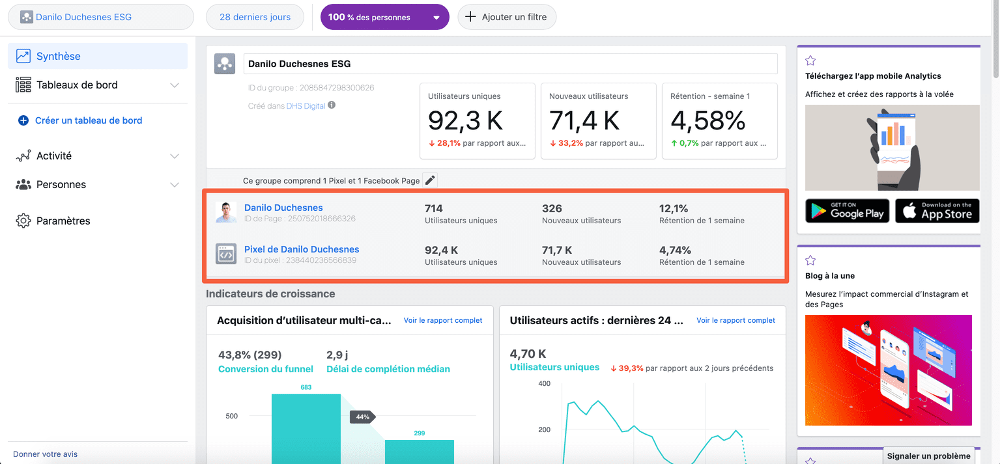Click the 4,74% retention value in Pixel row

[x=675, y=250]
